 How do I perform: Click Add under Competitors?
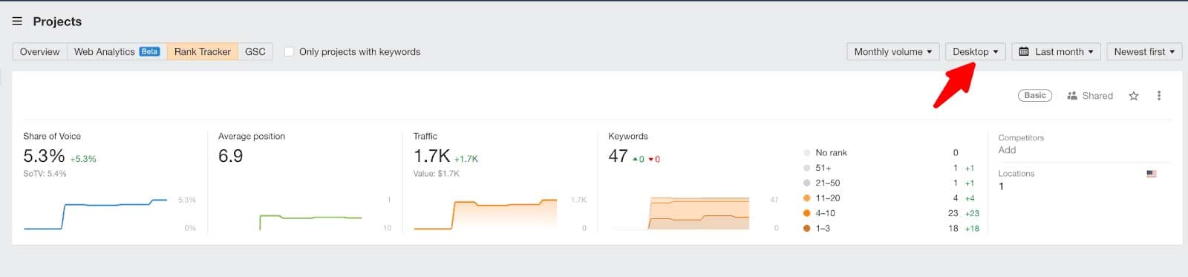pyautogui.click(x=1007, y=150)
